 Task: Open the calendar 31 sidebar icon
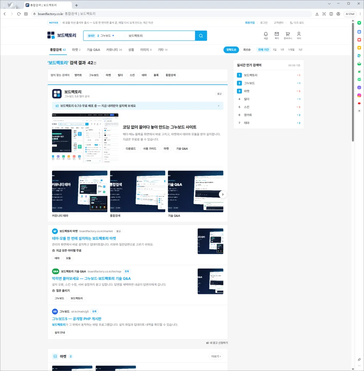click(359, 88)
